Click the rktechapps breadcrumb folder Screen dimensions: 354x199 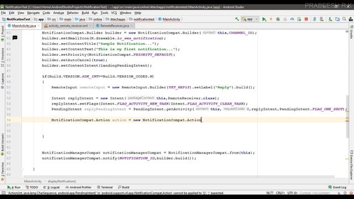point(116,19)
